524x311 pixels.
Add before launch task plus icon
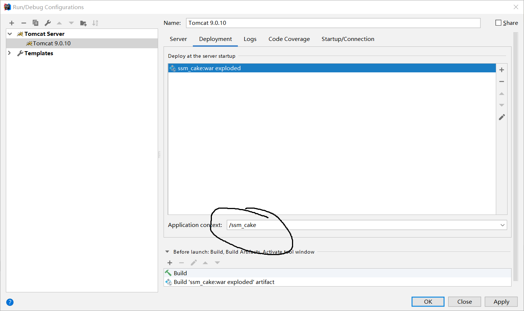pos(170,263)
